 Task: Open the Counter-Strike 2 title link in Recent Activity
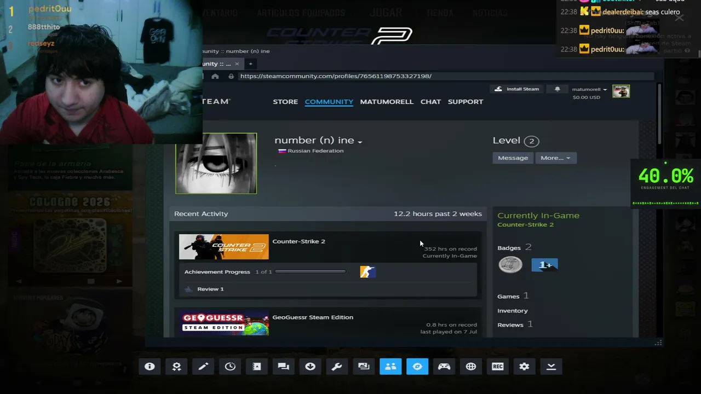point(298,241)
